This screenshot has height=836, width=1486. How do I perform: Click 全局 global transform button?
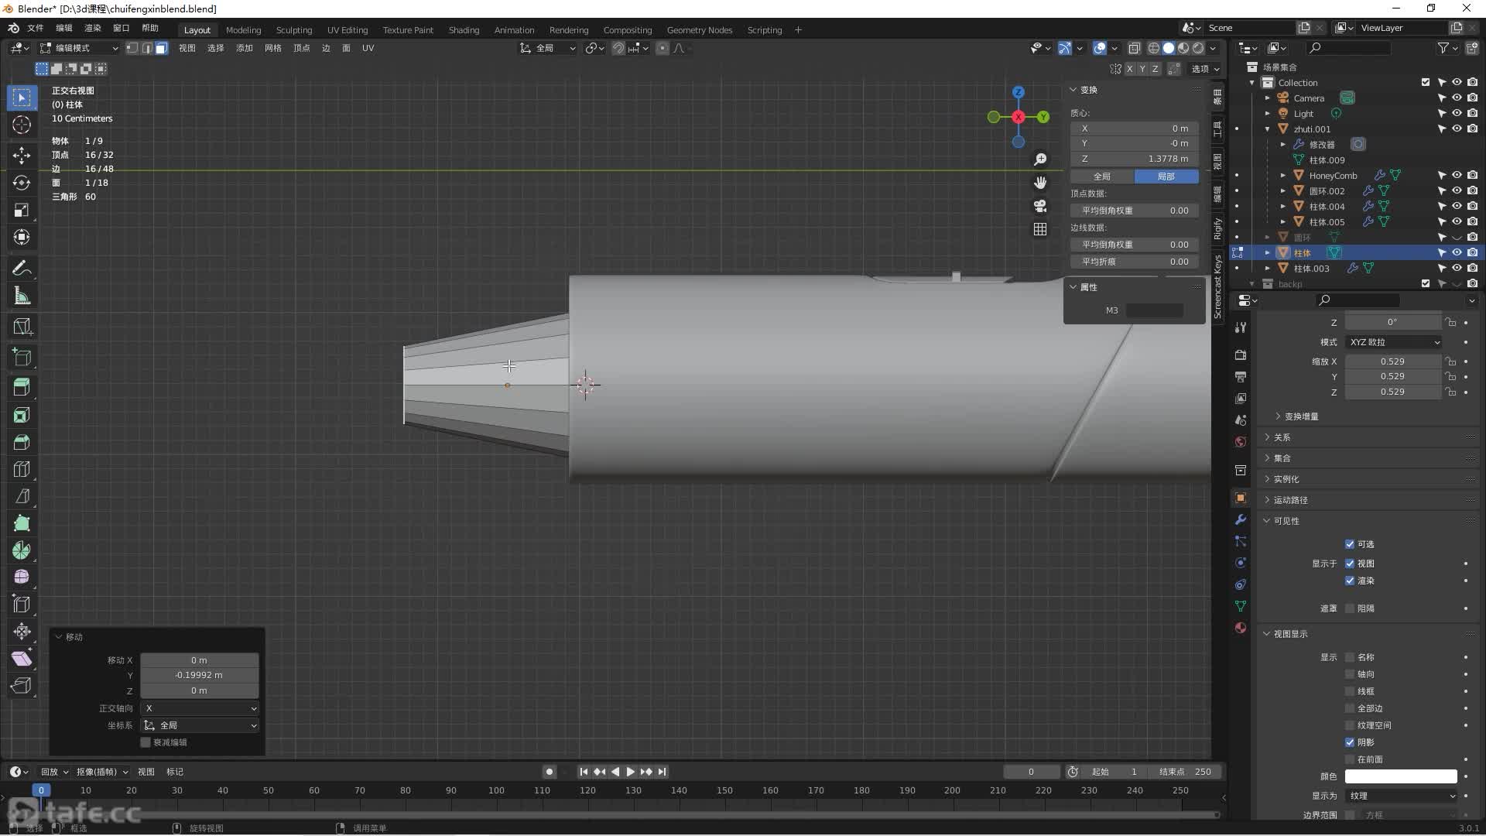click(x=1102, y=176)
